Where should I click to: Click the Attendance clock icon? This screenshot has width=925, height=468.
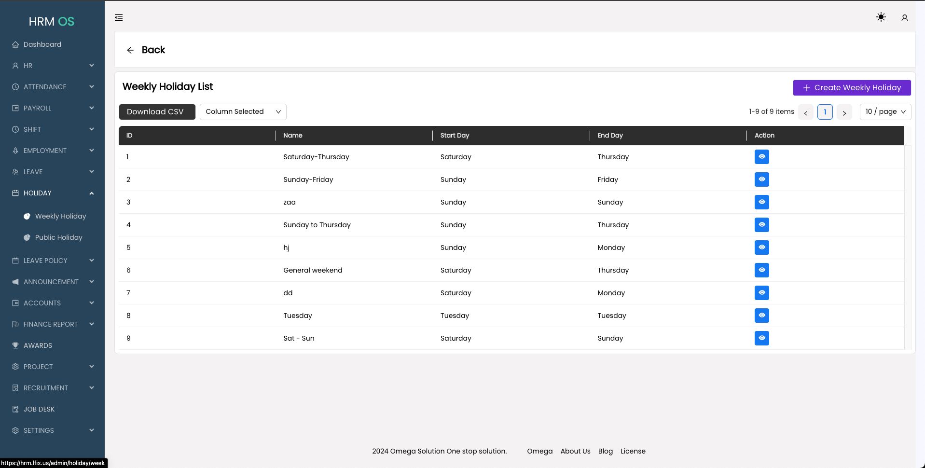(15, 87)
